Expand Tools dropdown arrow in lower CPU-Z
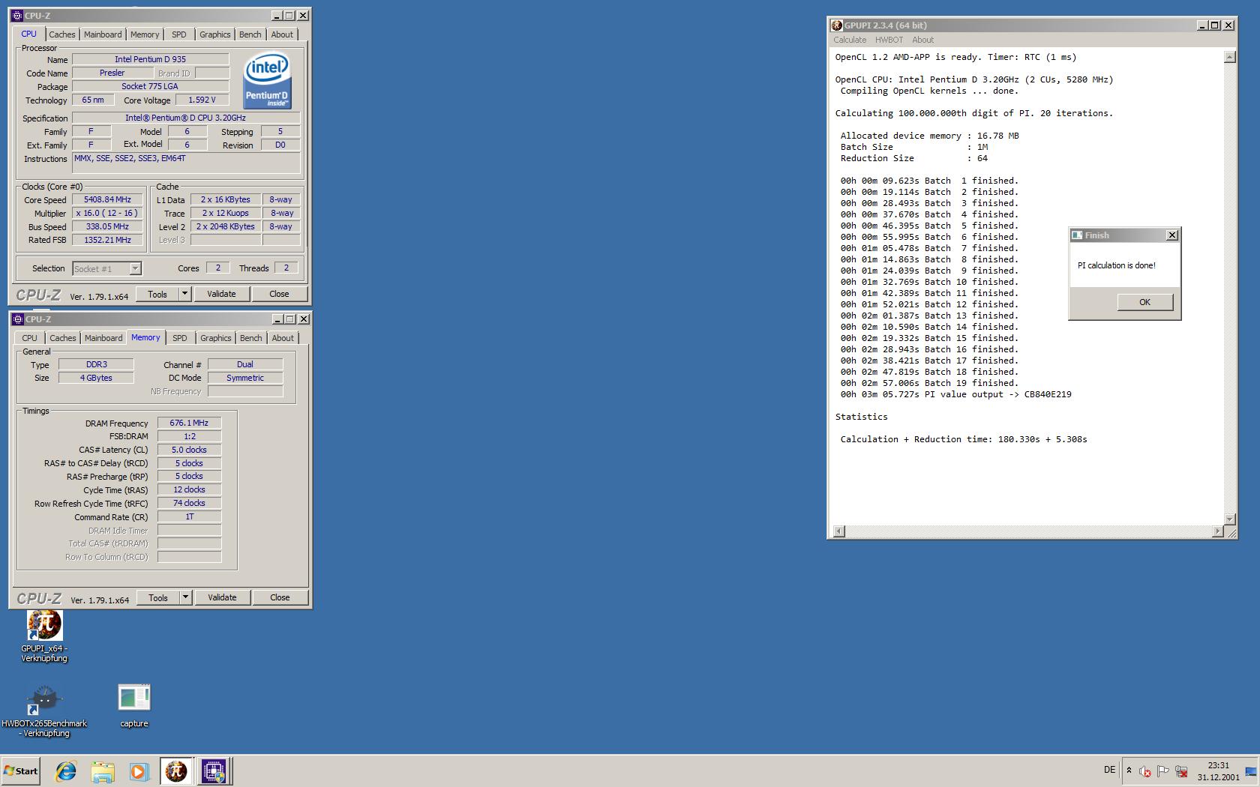 [185, 597]
